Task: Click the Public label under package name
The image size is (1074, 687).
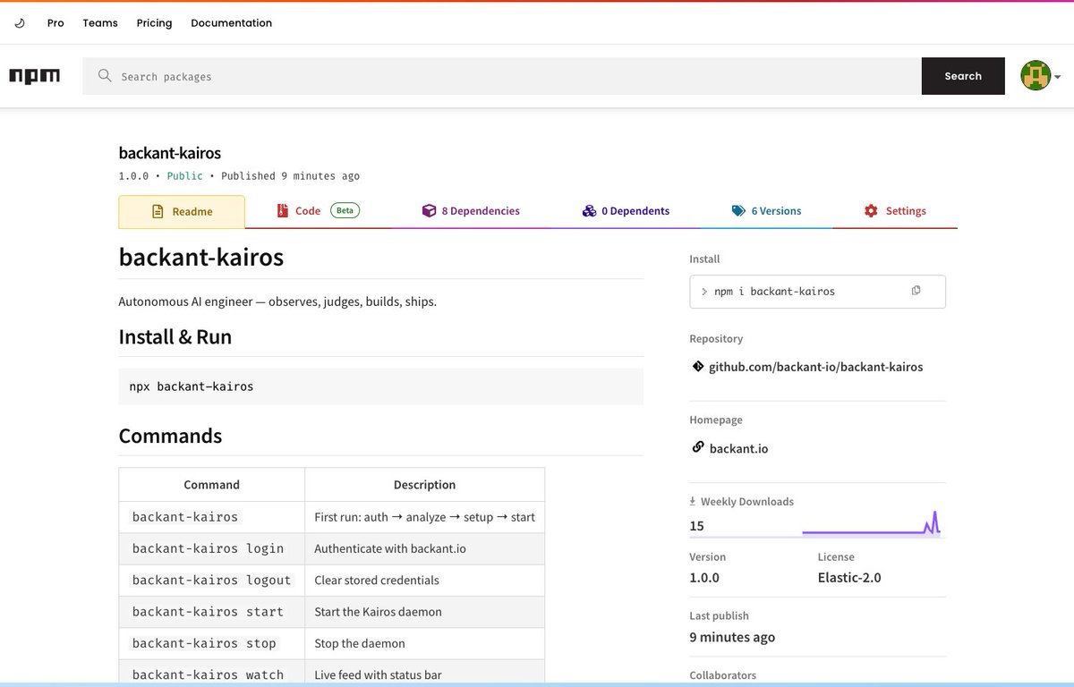Action: (184, 176)
